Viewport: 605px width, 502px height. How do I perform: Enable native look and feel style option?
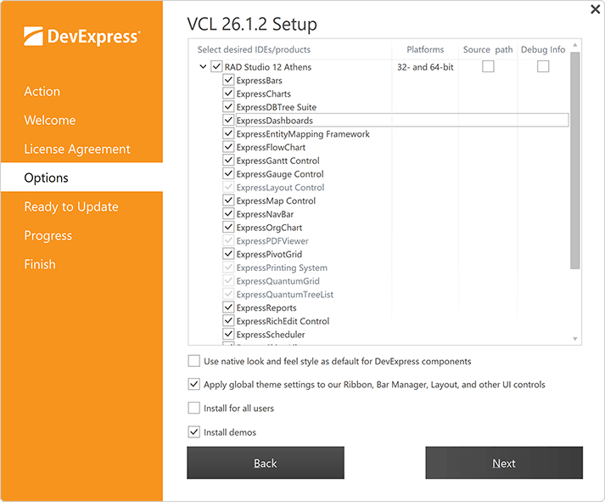point(193,361)
